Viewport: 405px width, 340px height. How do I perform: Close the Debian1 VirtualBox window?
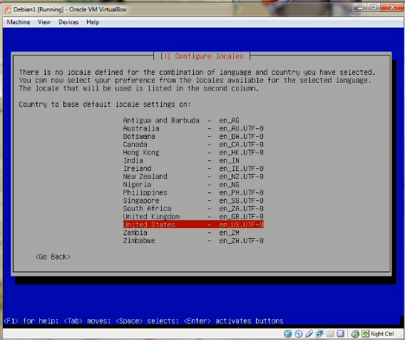click(392, 8)
